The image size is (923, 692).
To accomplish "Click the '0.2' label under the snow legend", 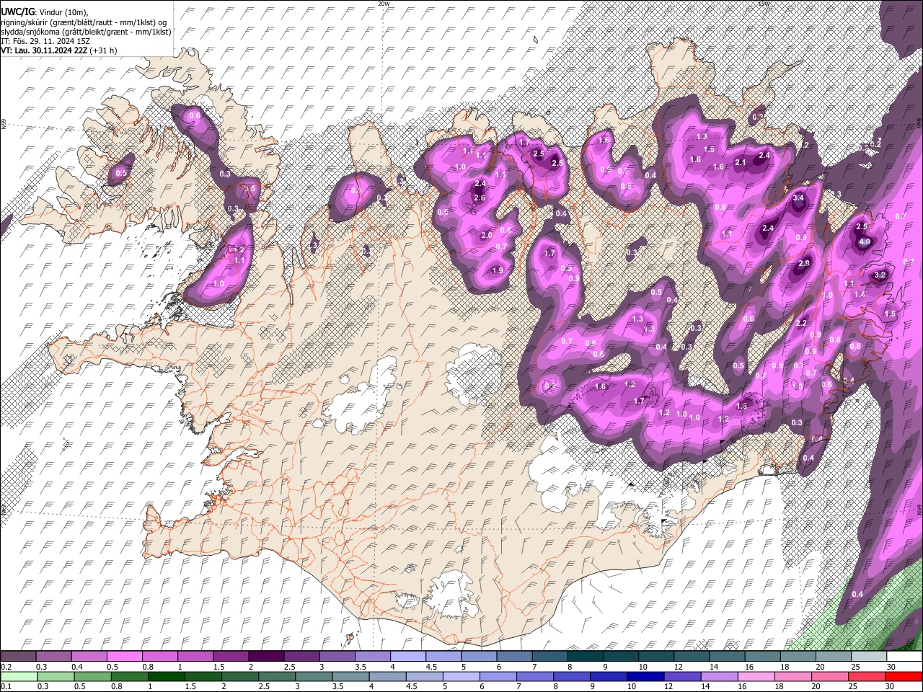I will point(6,667).
